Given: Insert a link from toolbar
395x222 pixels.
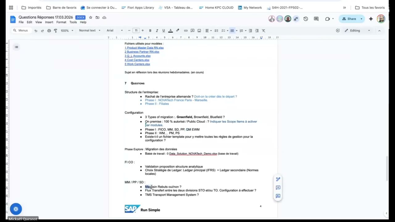Looking at the screenshot, I should [x=186, y=31].
